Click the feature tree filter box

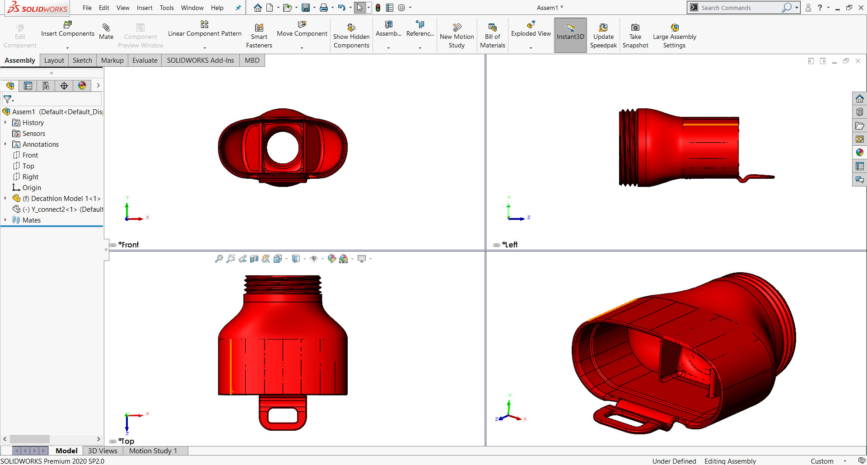point(52,99)
